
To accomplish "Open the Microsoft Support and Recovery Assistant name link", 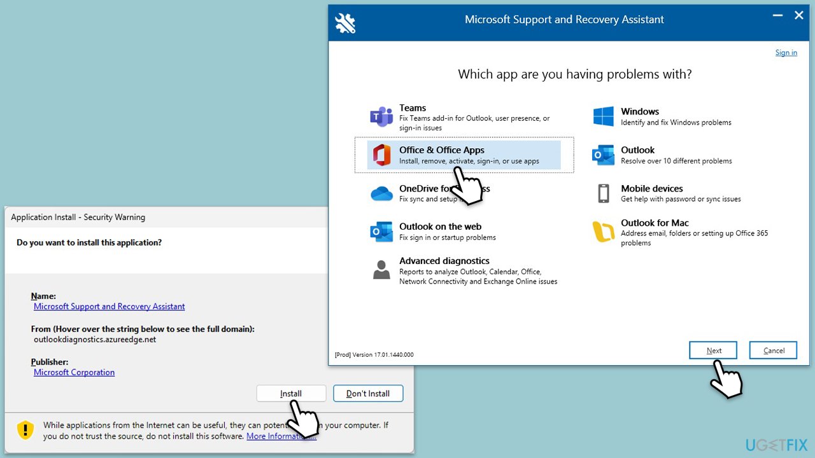I will point(110,307).
